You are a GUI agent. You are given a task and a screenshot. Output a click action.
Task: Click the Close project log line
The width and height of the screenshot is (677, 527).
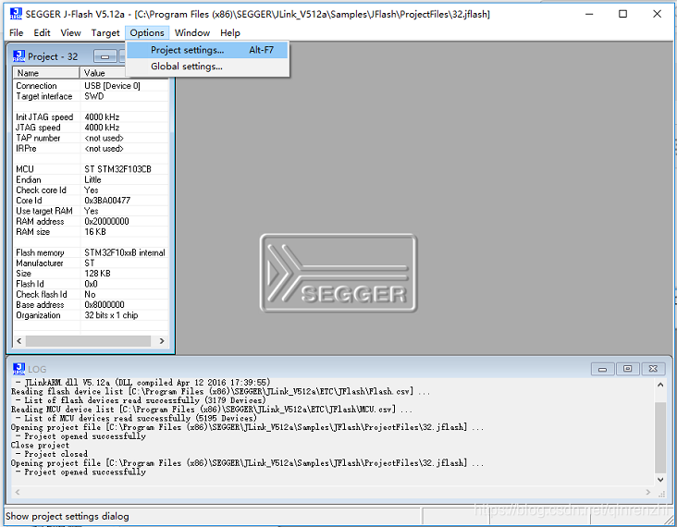(40, 445)
